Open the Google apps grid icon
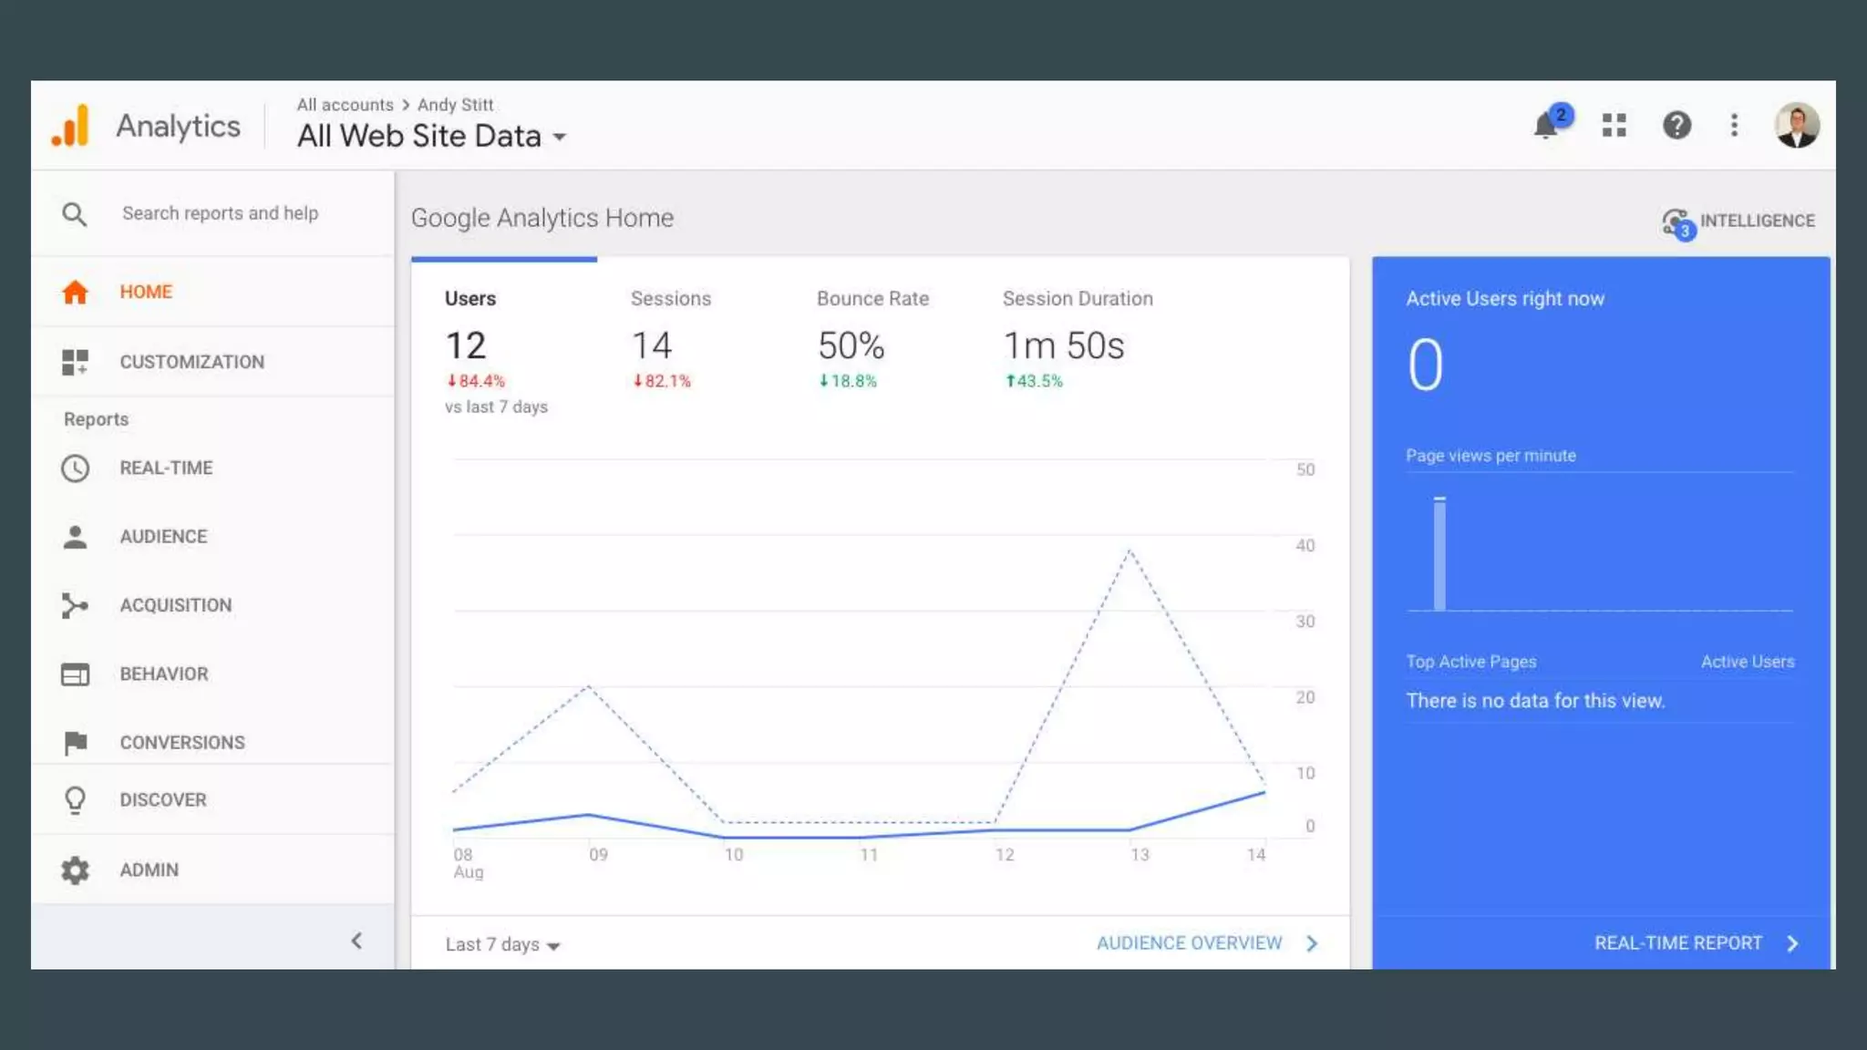 (1614, 125)
